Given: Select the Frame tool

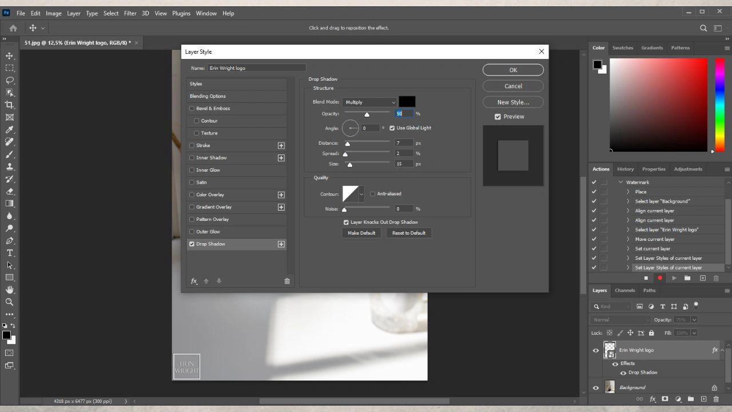Looking at the screenshot, I should tap(9, 117).
